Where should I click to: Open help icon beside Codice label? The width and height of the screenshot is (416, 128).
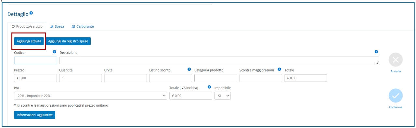(55, 52)
